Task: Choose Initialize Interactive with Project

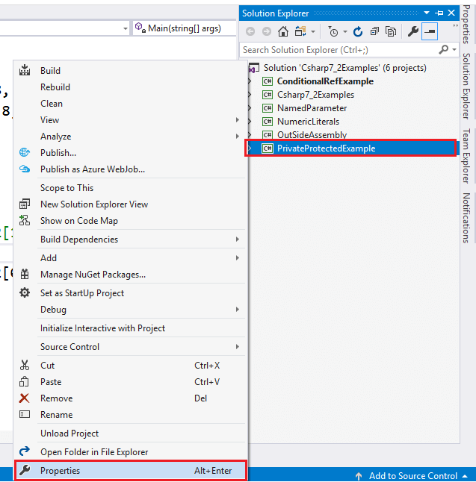Action: point(130,328)
